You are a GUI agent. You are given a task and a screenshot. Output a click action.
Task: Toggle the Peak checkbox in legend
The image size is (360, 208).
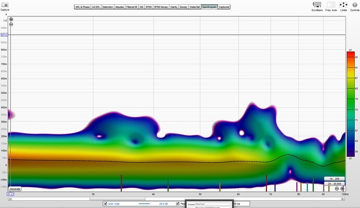(x=178, y=204)
